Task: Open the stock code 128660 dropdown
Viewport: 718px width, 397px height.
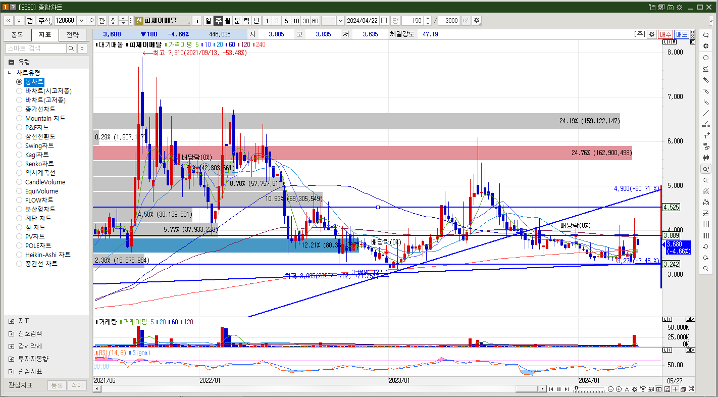Action: 80,21
